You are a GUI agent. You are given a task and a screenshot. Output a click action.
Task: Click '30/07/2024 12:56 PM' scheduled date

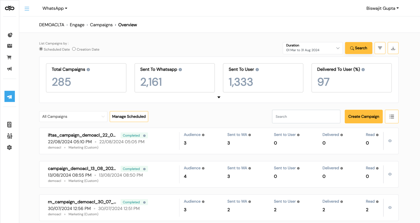(69, 209)
